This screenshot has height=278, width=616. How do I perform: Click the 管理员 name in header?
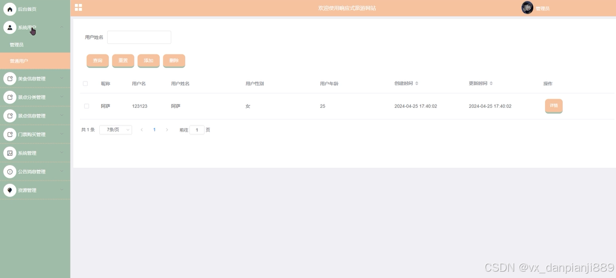[543, 9]
